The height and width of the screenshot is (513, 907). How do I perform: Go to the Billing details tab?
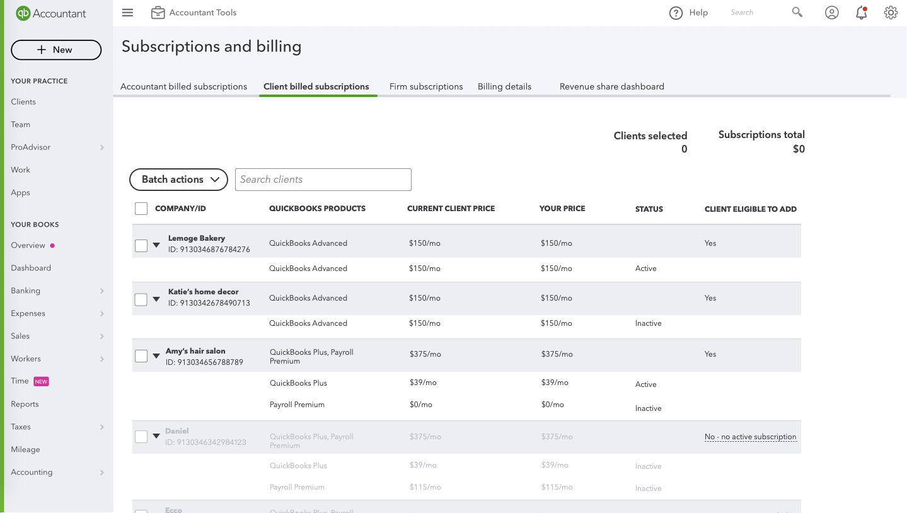pos(504,86)
